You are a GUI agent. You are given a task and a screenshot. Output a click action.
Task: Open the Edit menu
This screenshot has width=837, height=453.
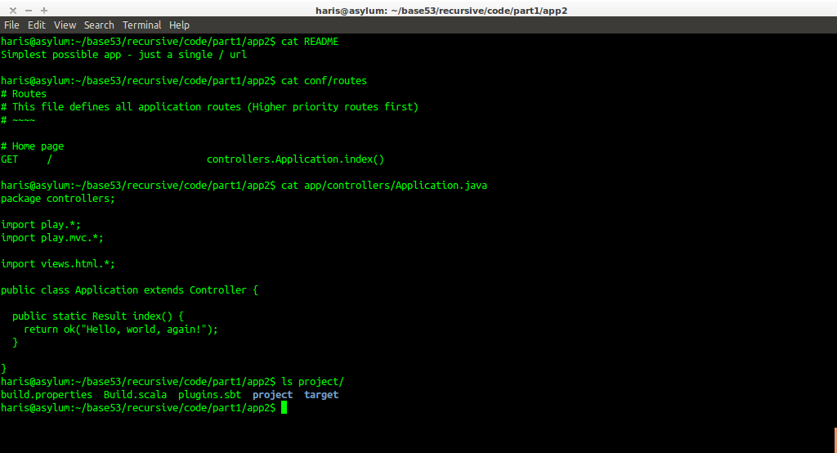click(x=37, y=25)
